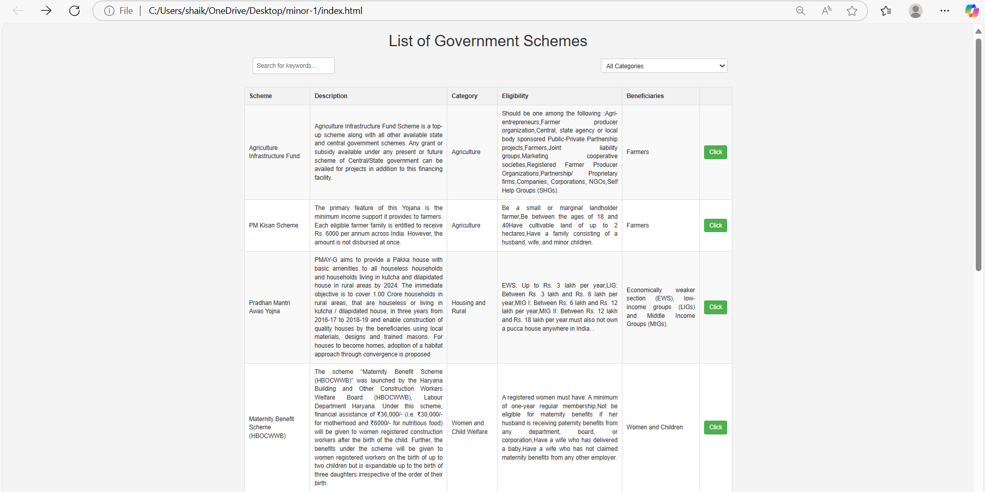Click the Economically weaker section beneficiaries cell
Viewport: 985px width, 492px height.
point(660,307)
